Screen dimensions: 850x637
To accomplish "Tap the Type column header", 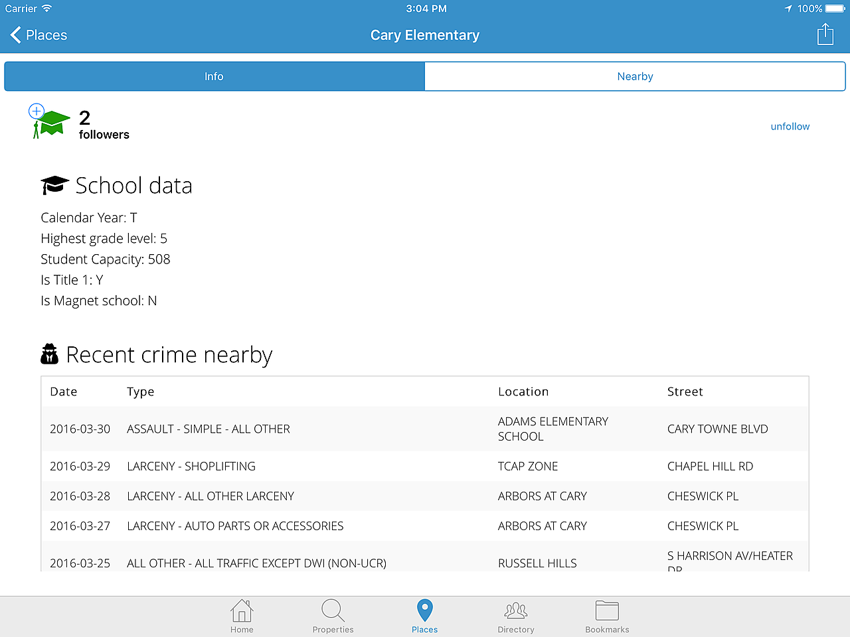I will pyautogui.click(x=140, y=391).
